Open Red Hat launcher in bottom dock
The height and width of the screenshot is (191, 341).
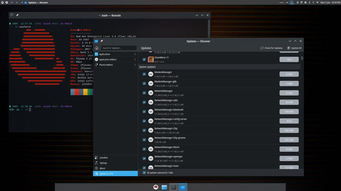(x=156, y=187)
